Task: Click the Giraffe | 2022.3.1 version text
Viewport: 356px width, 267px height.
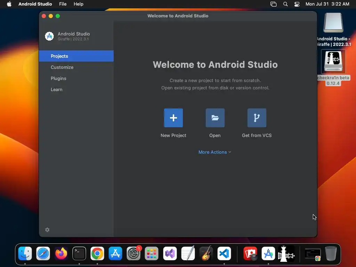Action: coord(73,39)
